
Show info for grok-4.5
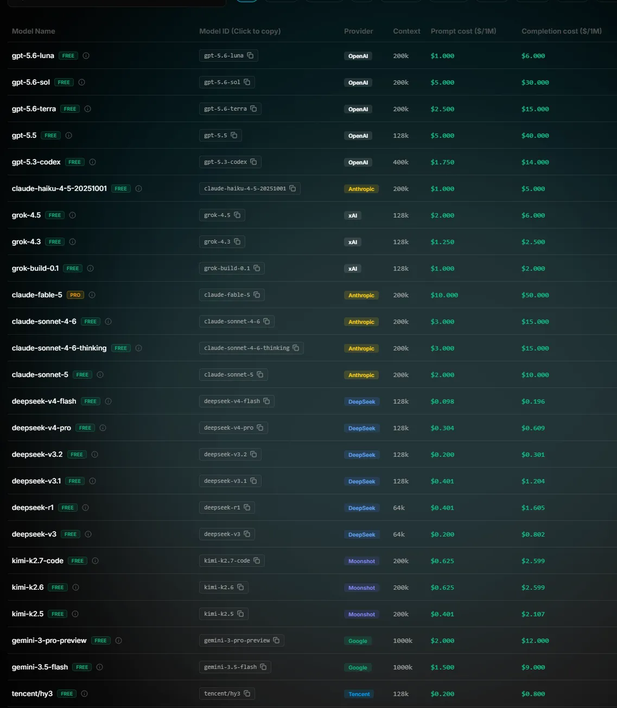click(x=72, y=215)
